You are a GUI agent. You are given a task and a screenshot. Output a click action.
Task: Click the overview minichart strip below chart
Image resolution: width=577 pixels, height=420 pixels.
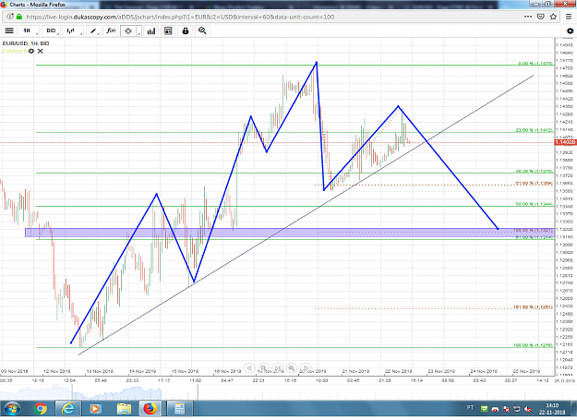(x=277, y=392)
